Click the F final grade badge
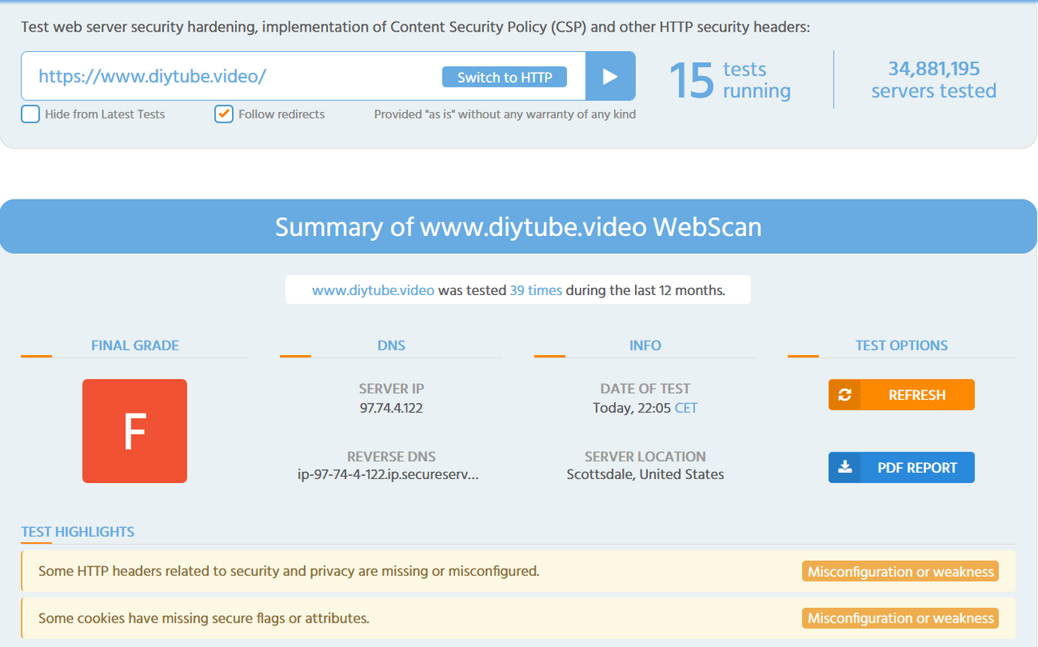This screenshot has height=647, width=1038. (135, 431)
